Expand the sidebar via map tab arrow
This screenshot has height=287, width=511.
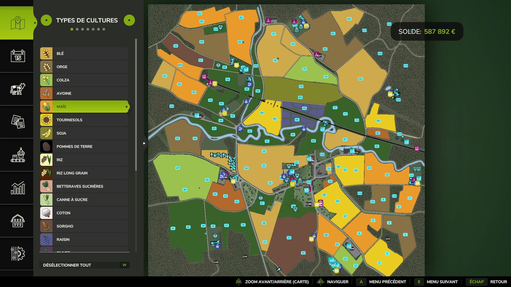pos(35,23)
